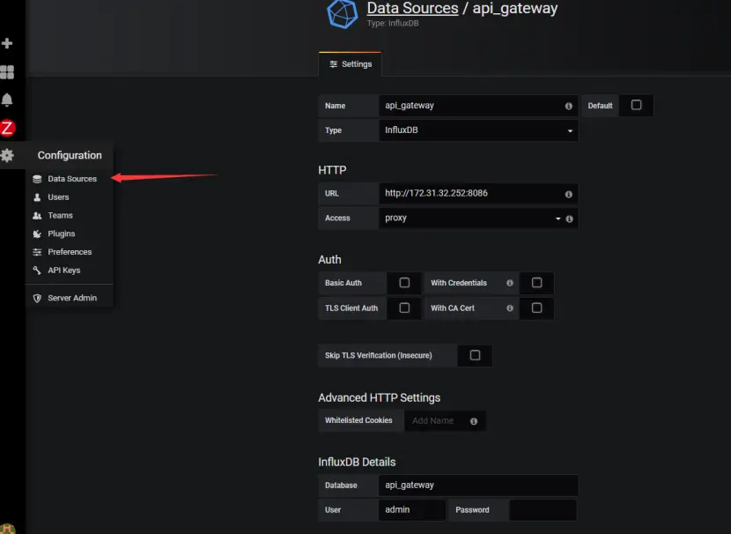Image resolution: width=731 pixels, height=534 pixels.
Task: Open the Dashboards grid icon
Action: coord(7,72)
